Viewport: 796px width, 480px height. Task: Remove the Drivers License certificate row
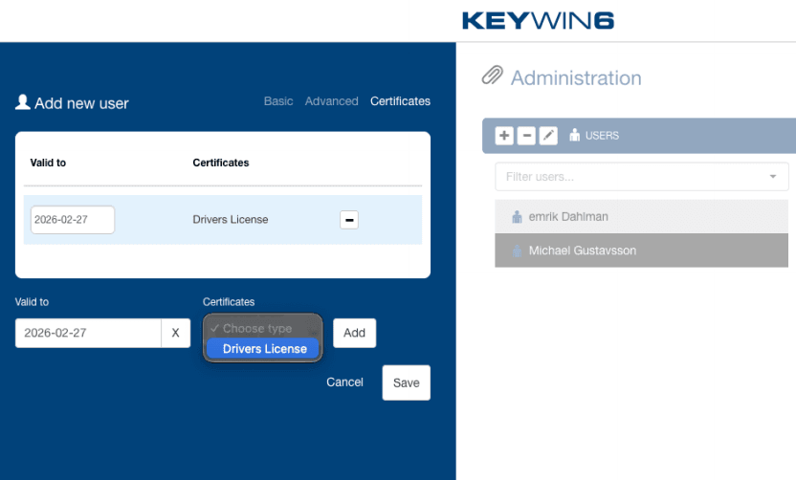[x=349, y=220]
